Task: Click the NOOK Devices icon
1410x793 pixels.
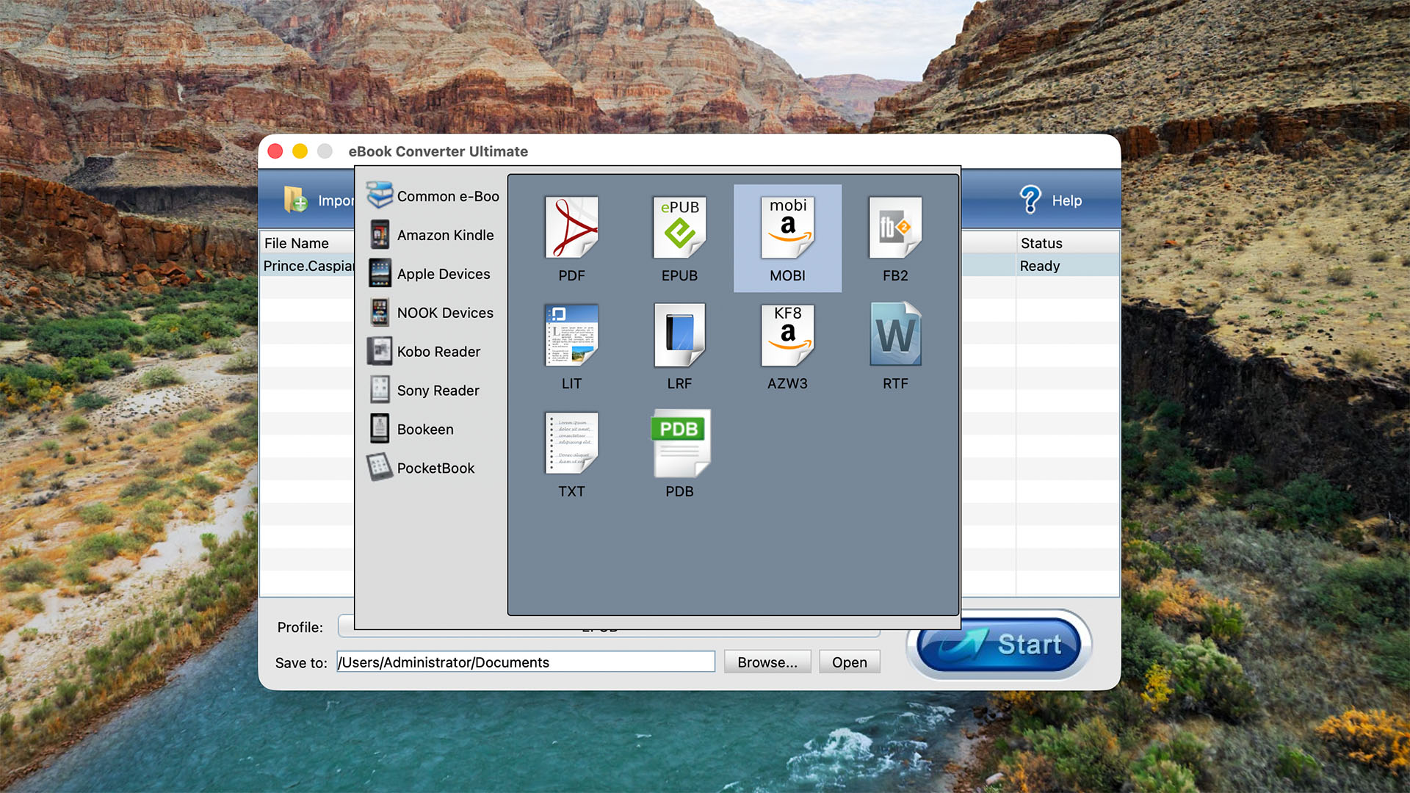Action: tap(380, 312)
